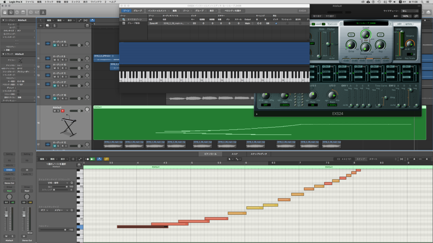Add new track with plus button
433x243 pixels.
coord(41,26)
